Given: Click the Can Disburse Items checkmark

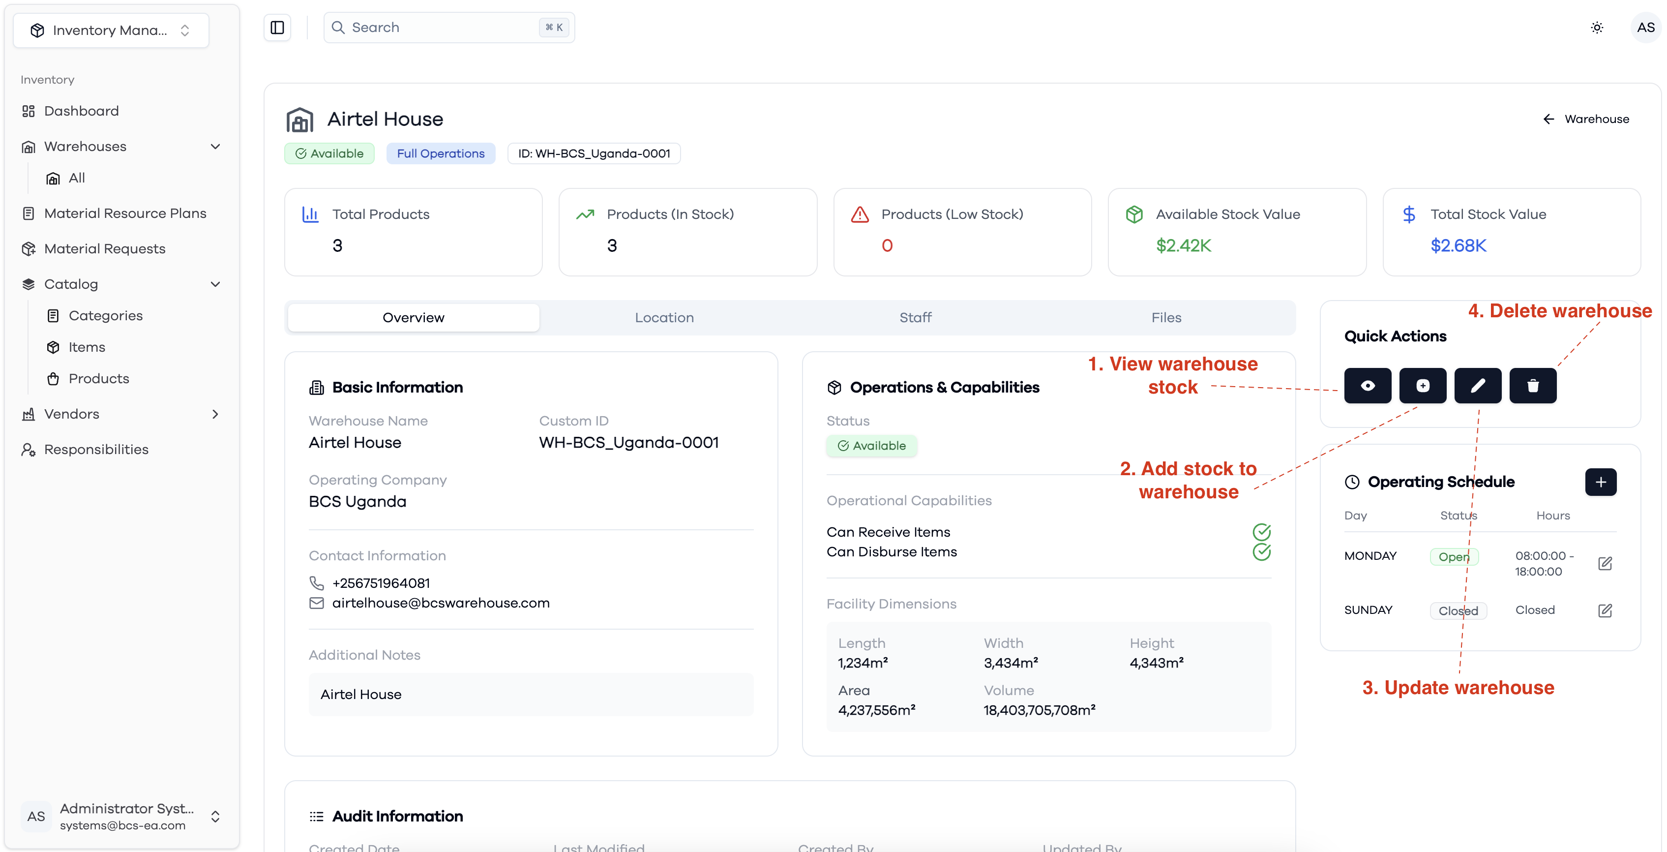Looking at the screenshot, I should (1261, 552).
